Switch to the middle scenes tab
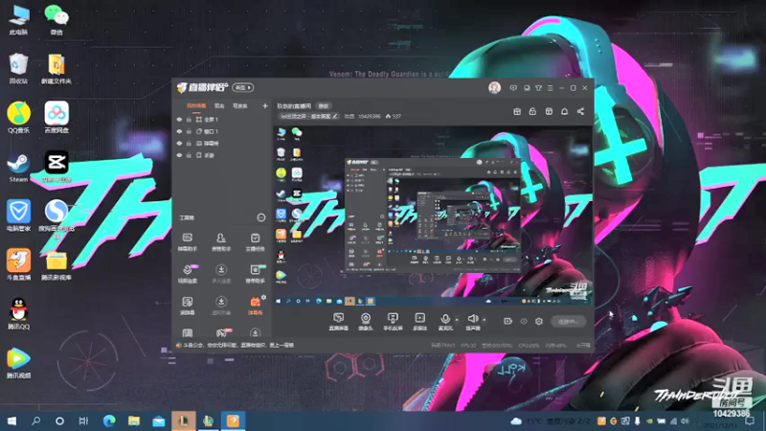Viewport: 766px width, 431px height. 219,105
